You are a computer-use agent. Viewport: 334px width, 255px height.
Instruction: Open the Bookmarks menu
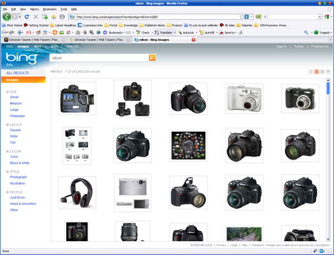(x=50, y=9)
